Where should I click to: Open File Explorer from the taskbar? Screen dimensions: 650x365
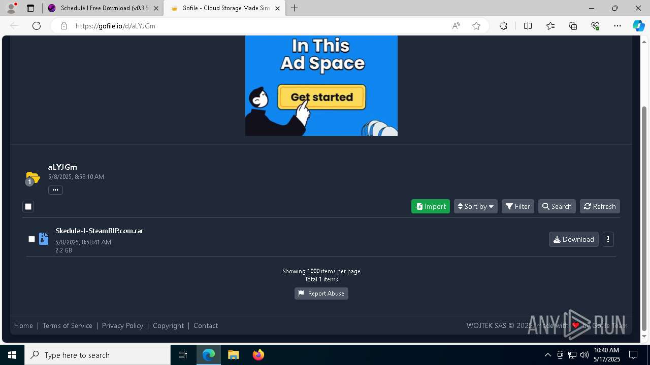[x=233, y=355]
